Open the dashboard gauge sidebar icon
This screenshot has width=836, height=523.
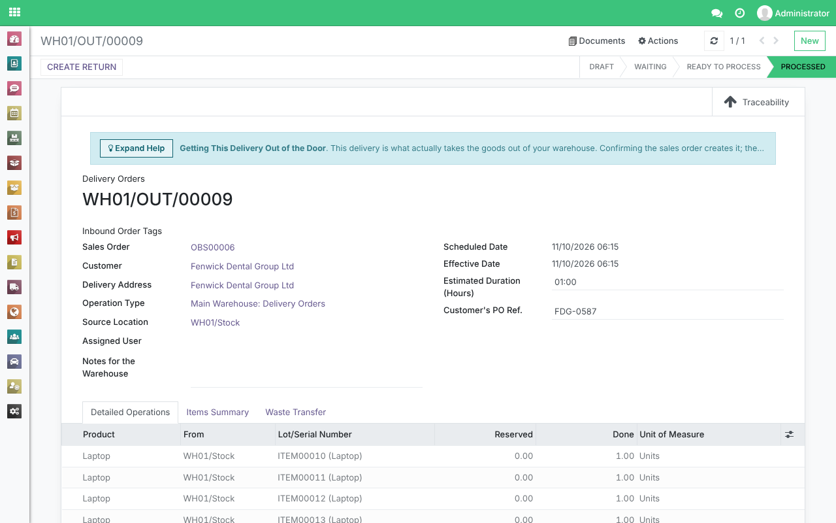point(14,39)
